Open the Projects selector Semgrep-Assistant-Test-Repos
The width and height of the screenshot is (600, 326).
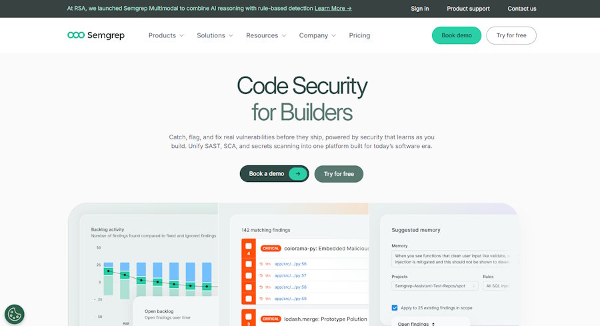pos(435,286)
